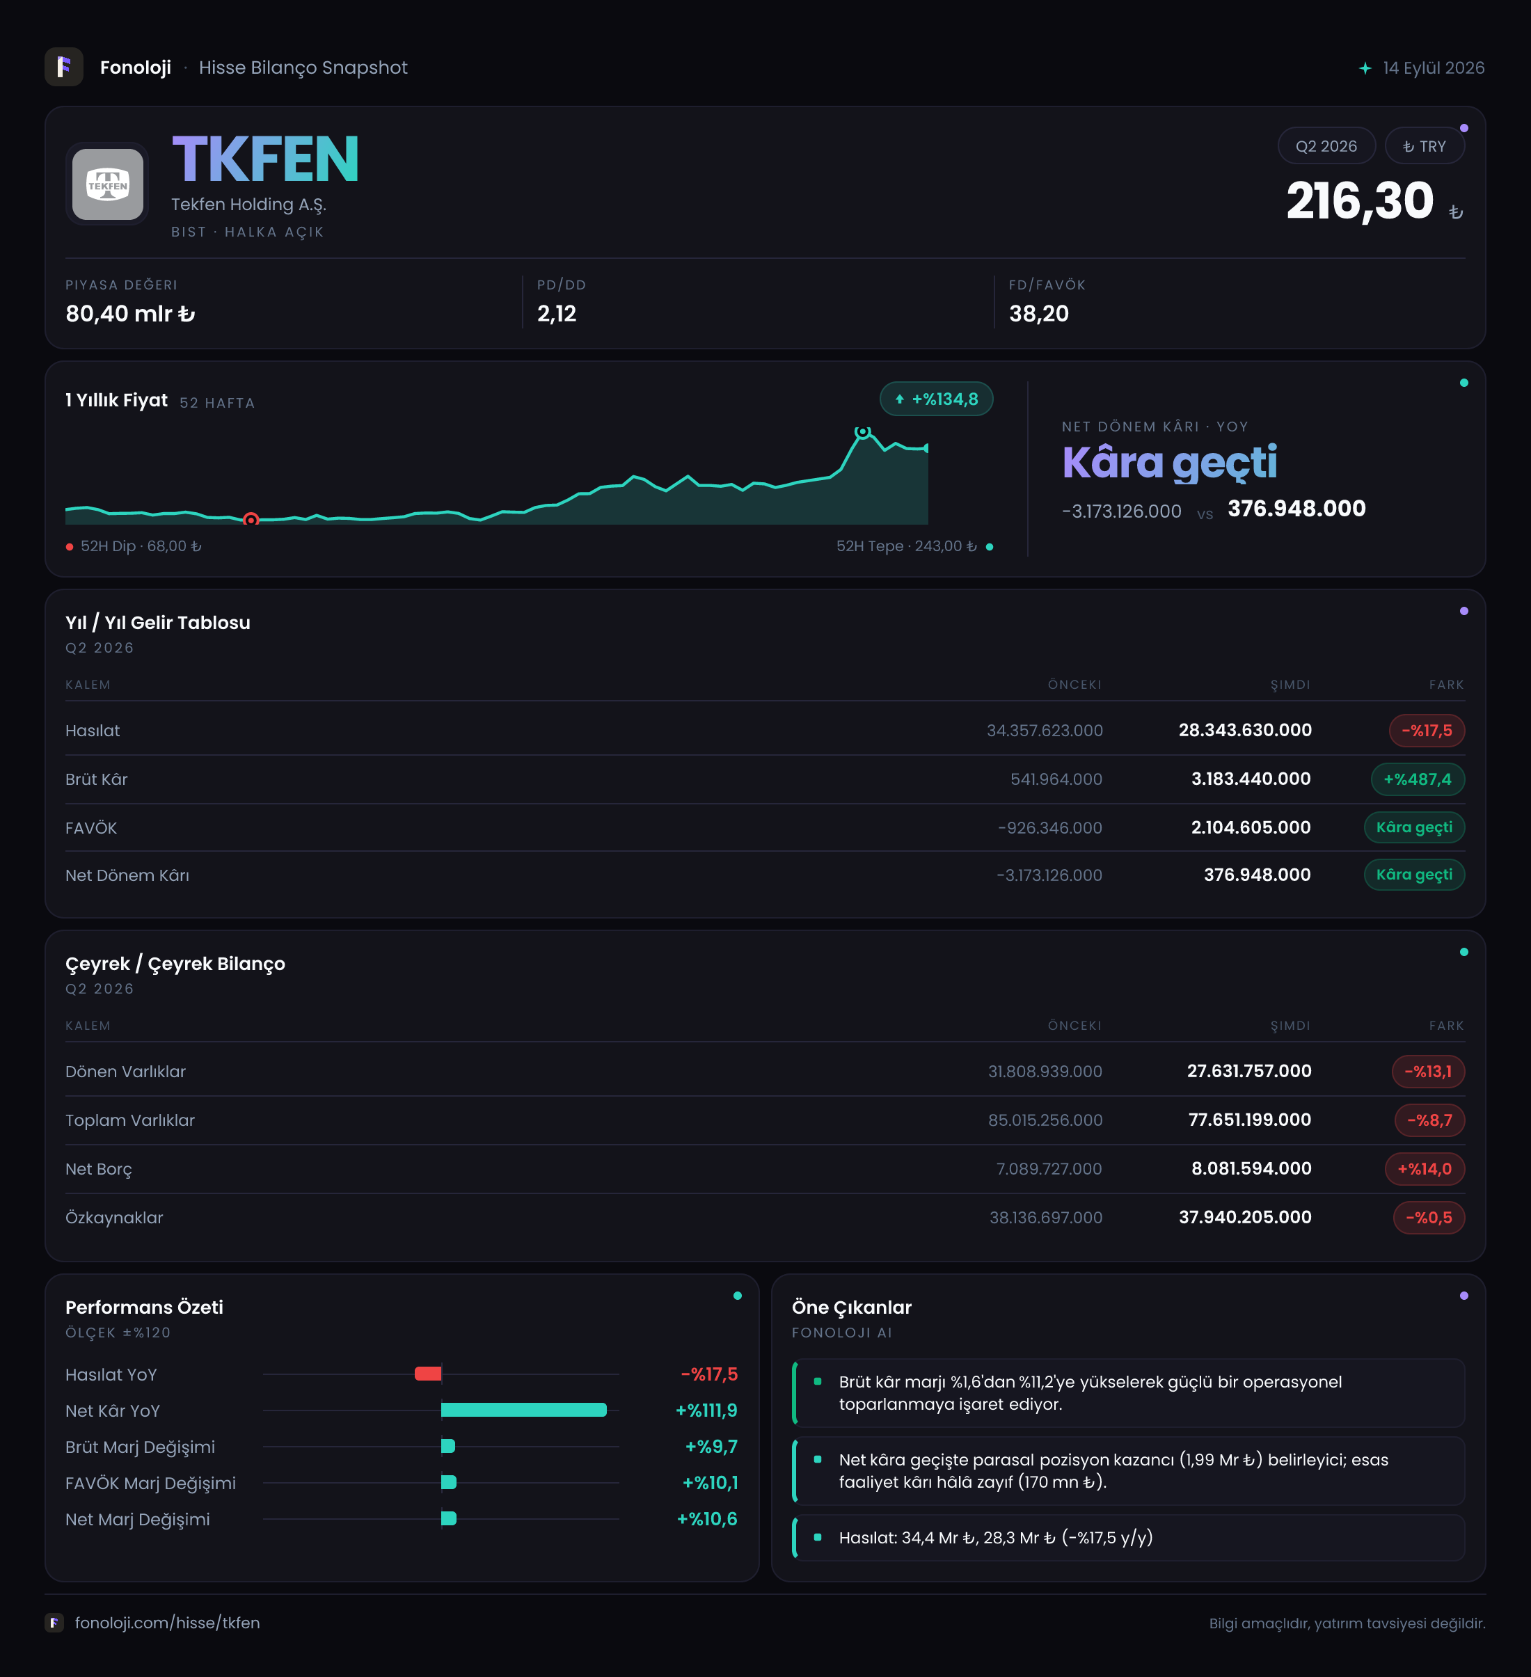1531x1677 pixels.
Task: Select the TRY currency pill
Action: [x=1425, y=146]
